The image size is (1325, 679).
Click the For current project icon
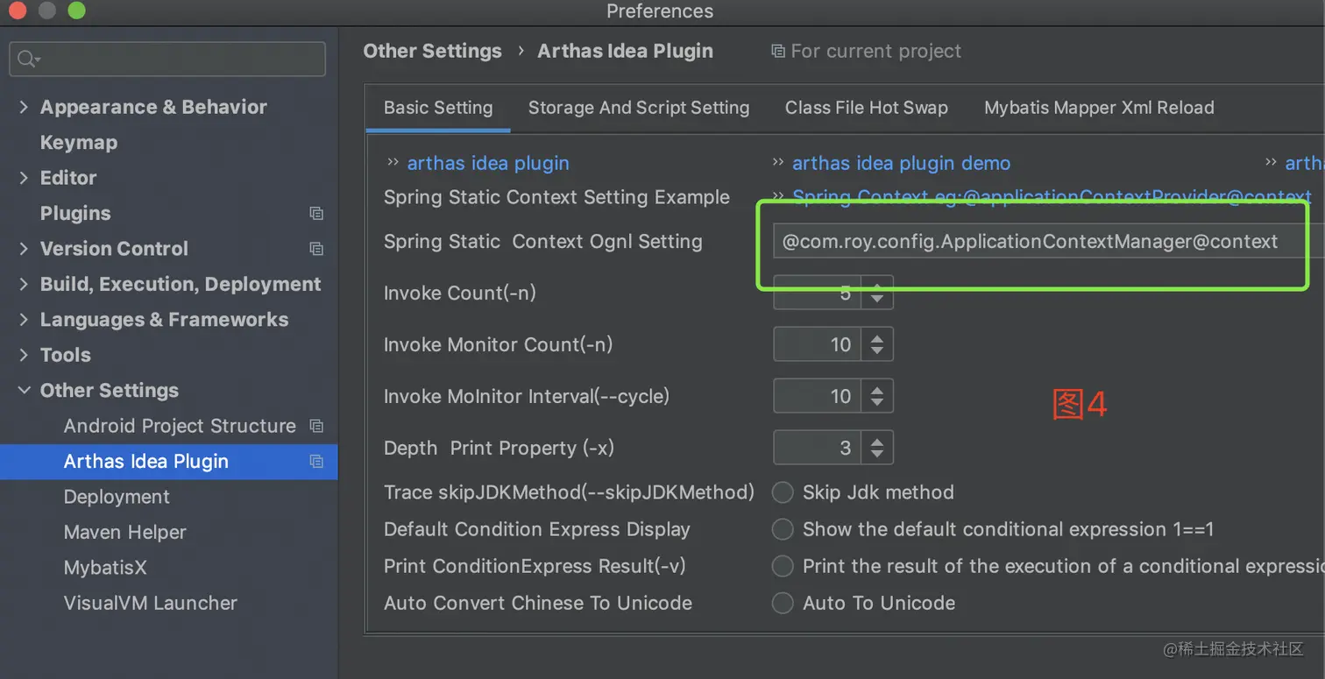click(777, 52)
